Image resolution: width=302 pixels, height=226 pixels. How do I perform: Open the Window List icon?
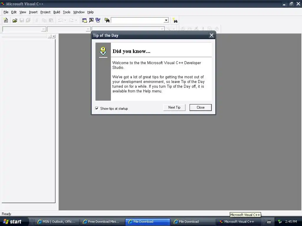pos(98,20)
